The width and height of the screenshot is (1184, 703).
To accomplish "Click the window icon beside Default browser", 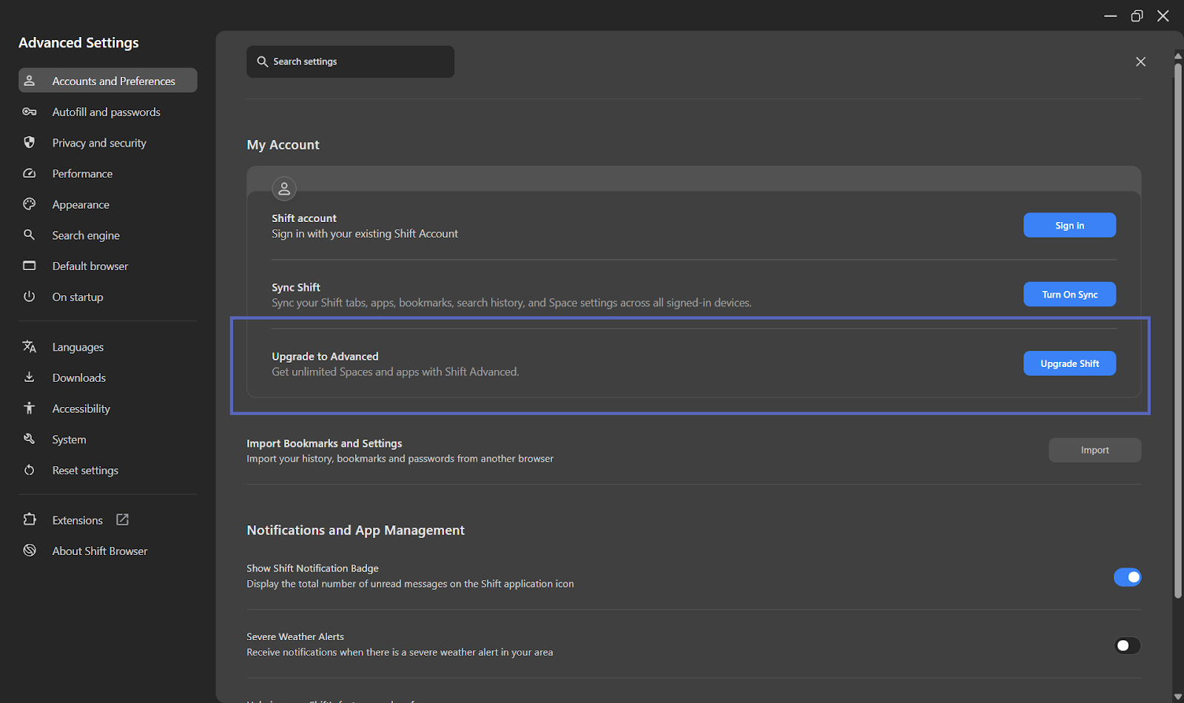I will 30,266.
